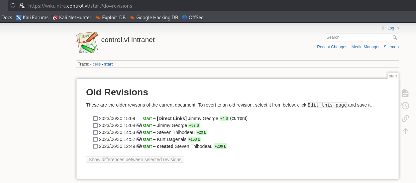View diff glasses icon for Kurt Dagenais revision
This screenshot has width=416, height=183.
139,139
